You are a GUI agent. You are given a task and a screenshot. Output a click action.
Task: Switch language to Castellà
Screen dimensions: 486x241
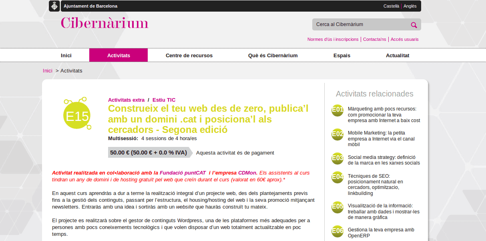click(391, 6)
